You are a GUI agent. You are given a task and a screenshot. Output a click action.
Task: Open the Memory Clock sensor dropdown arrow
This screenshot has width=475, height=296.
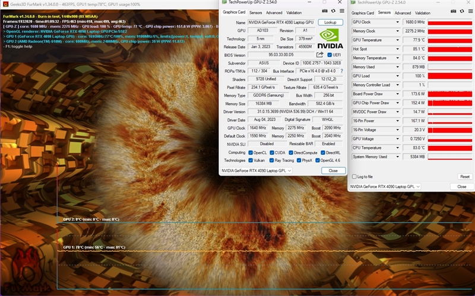coord(397,31)
